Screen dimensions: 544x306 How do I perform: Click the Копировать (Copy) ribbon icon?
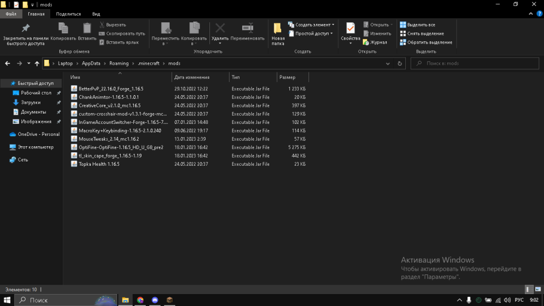63,32
